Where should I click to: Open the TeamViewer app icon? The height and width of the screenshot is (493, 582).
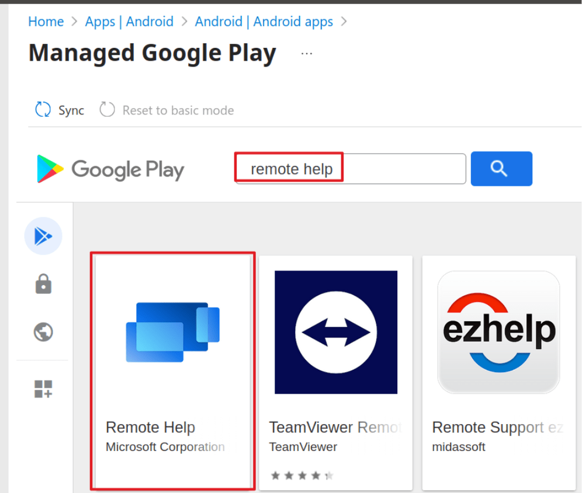tap(335, 331)
